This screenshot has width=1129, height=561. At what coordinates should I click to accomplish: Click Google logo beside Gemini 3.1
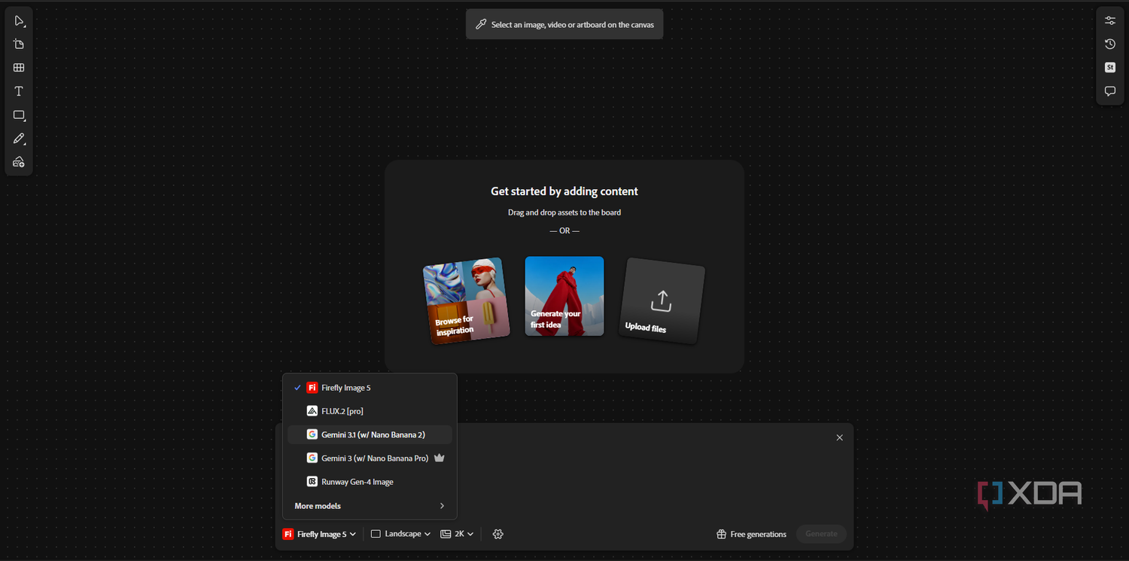pyautogui.click(x=312, y=434)
